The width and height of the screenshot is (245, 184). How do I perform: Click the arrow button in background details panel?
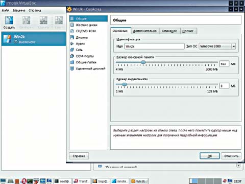(x=238, y=166)
